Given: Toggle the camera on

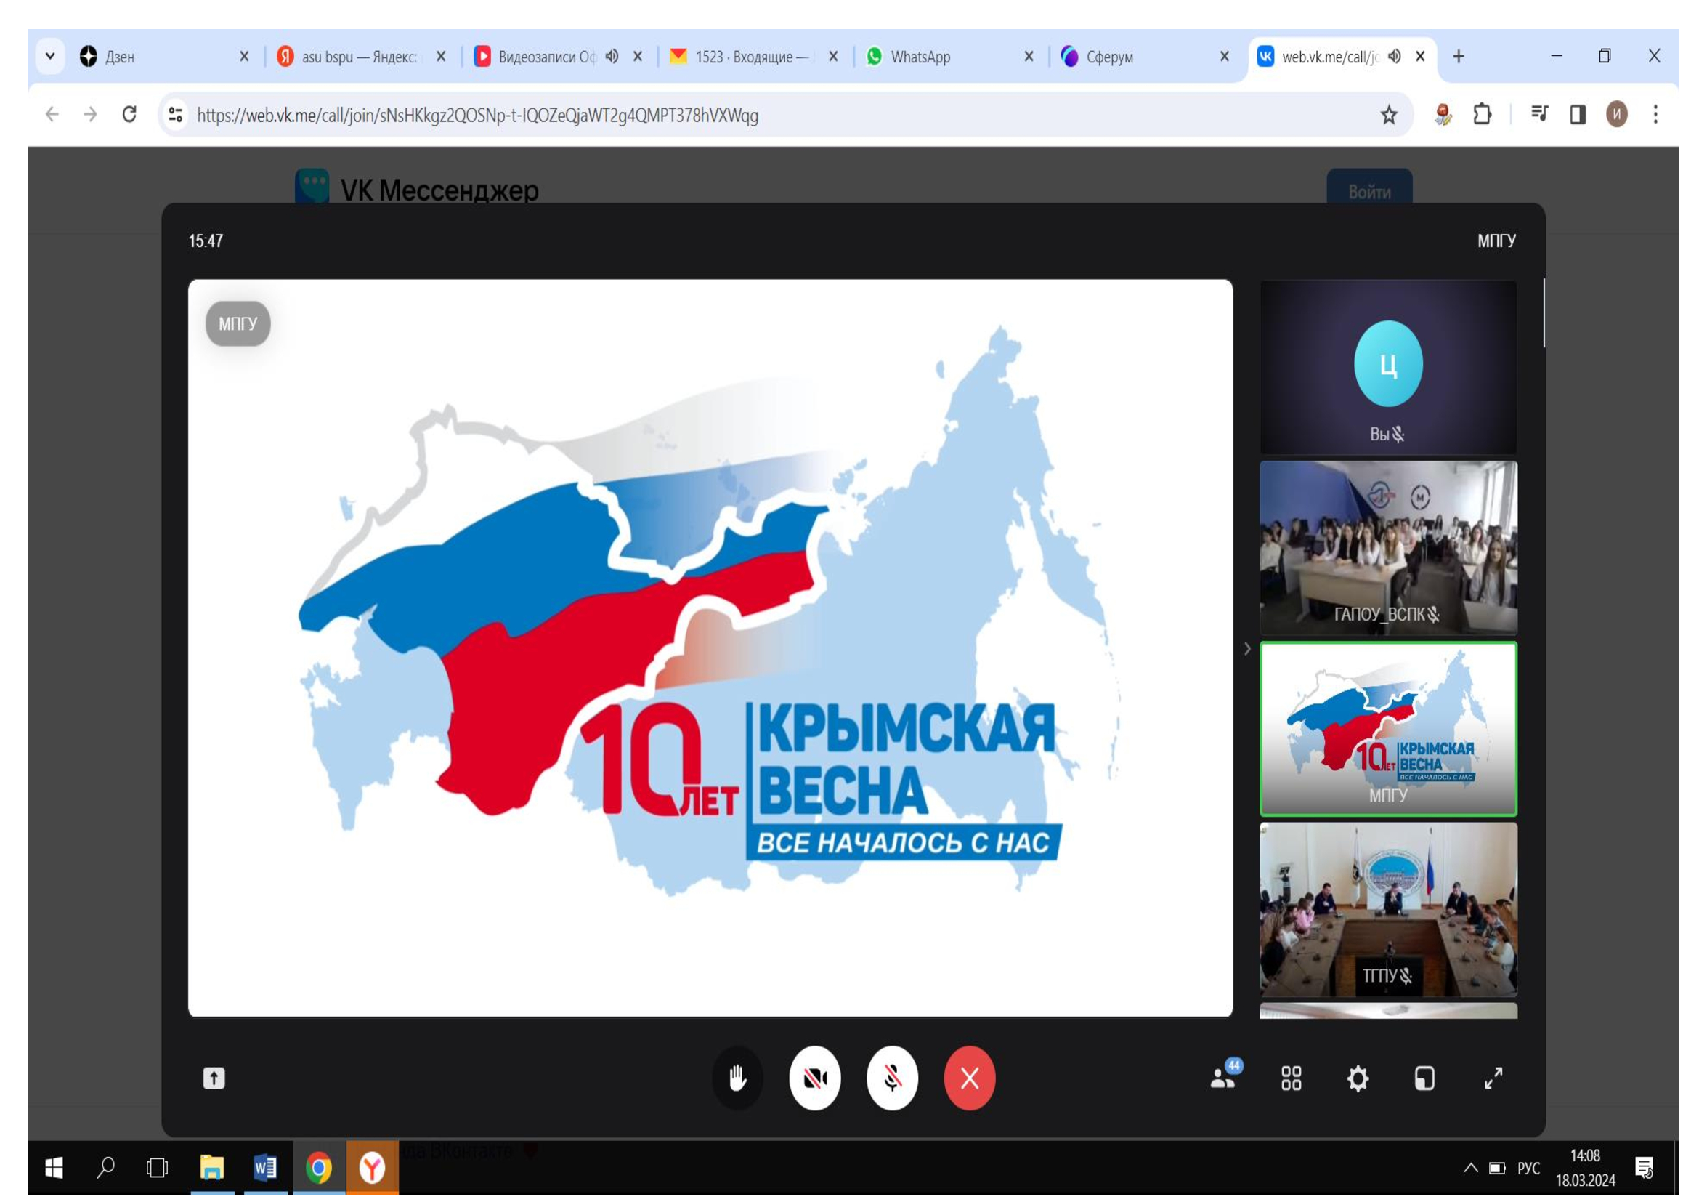Looking at the screenshot, I should coord(815,1078).
